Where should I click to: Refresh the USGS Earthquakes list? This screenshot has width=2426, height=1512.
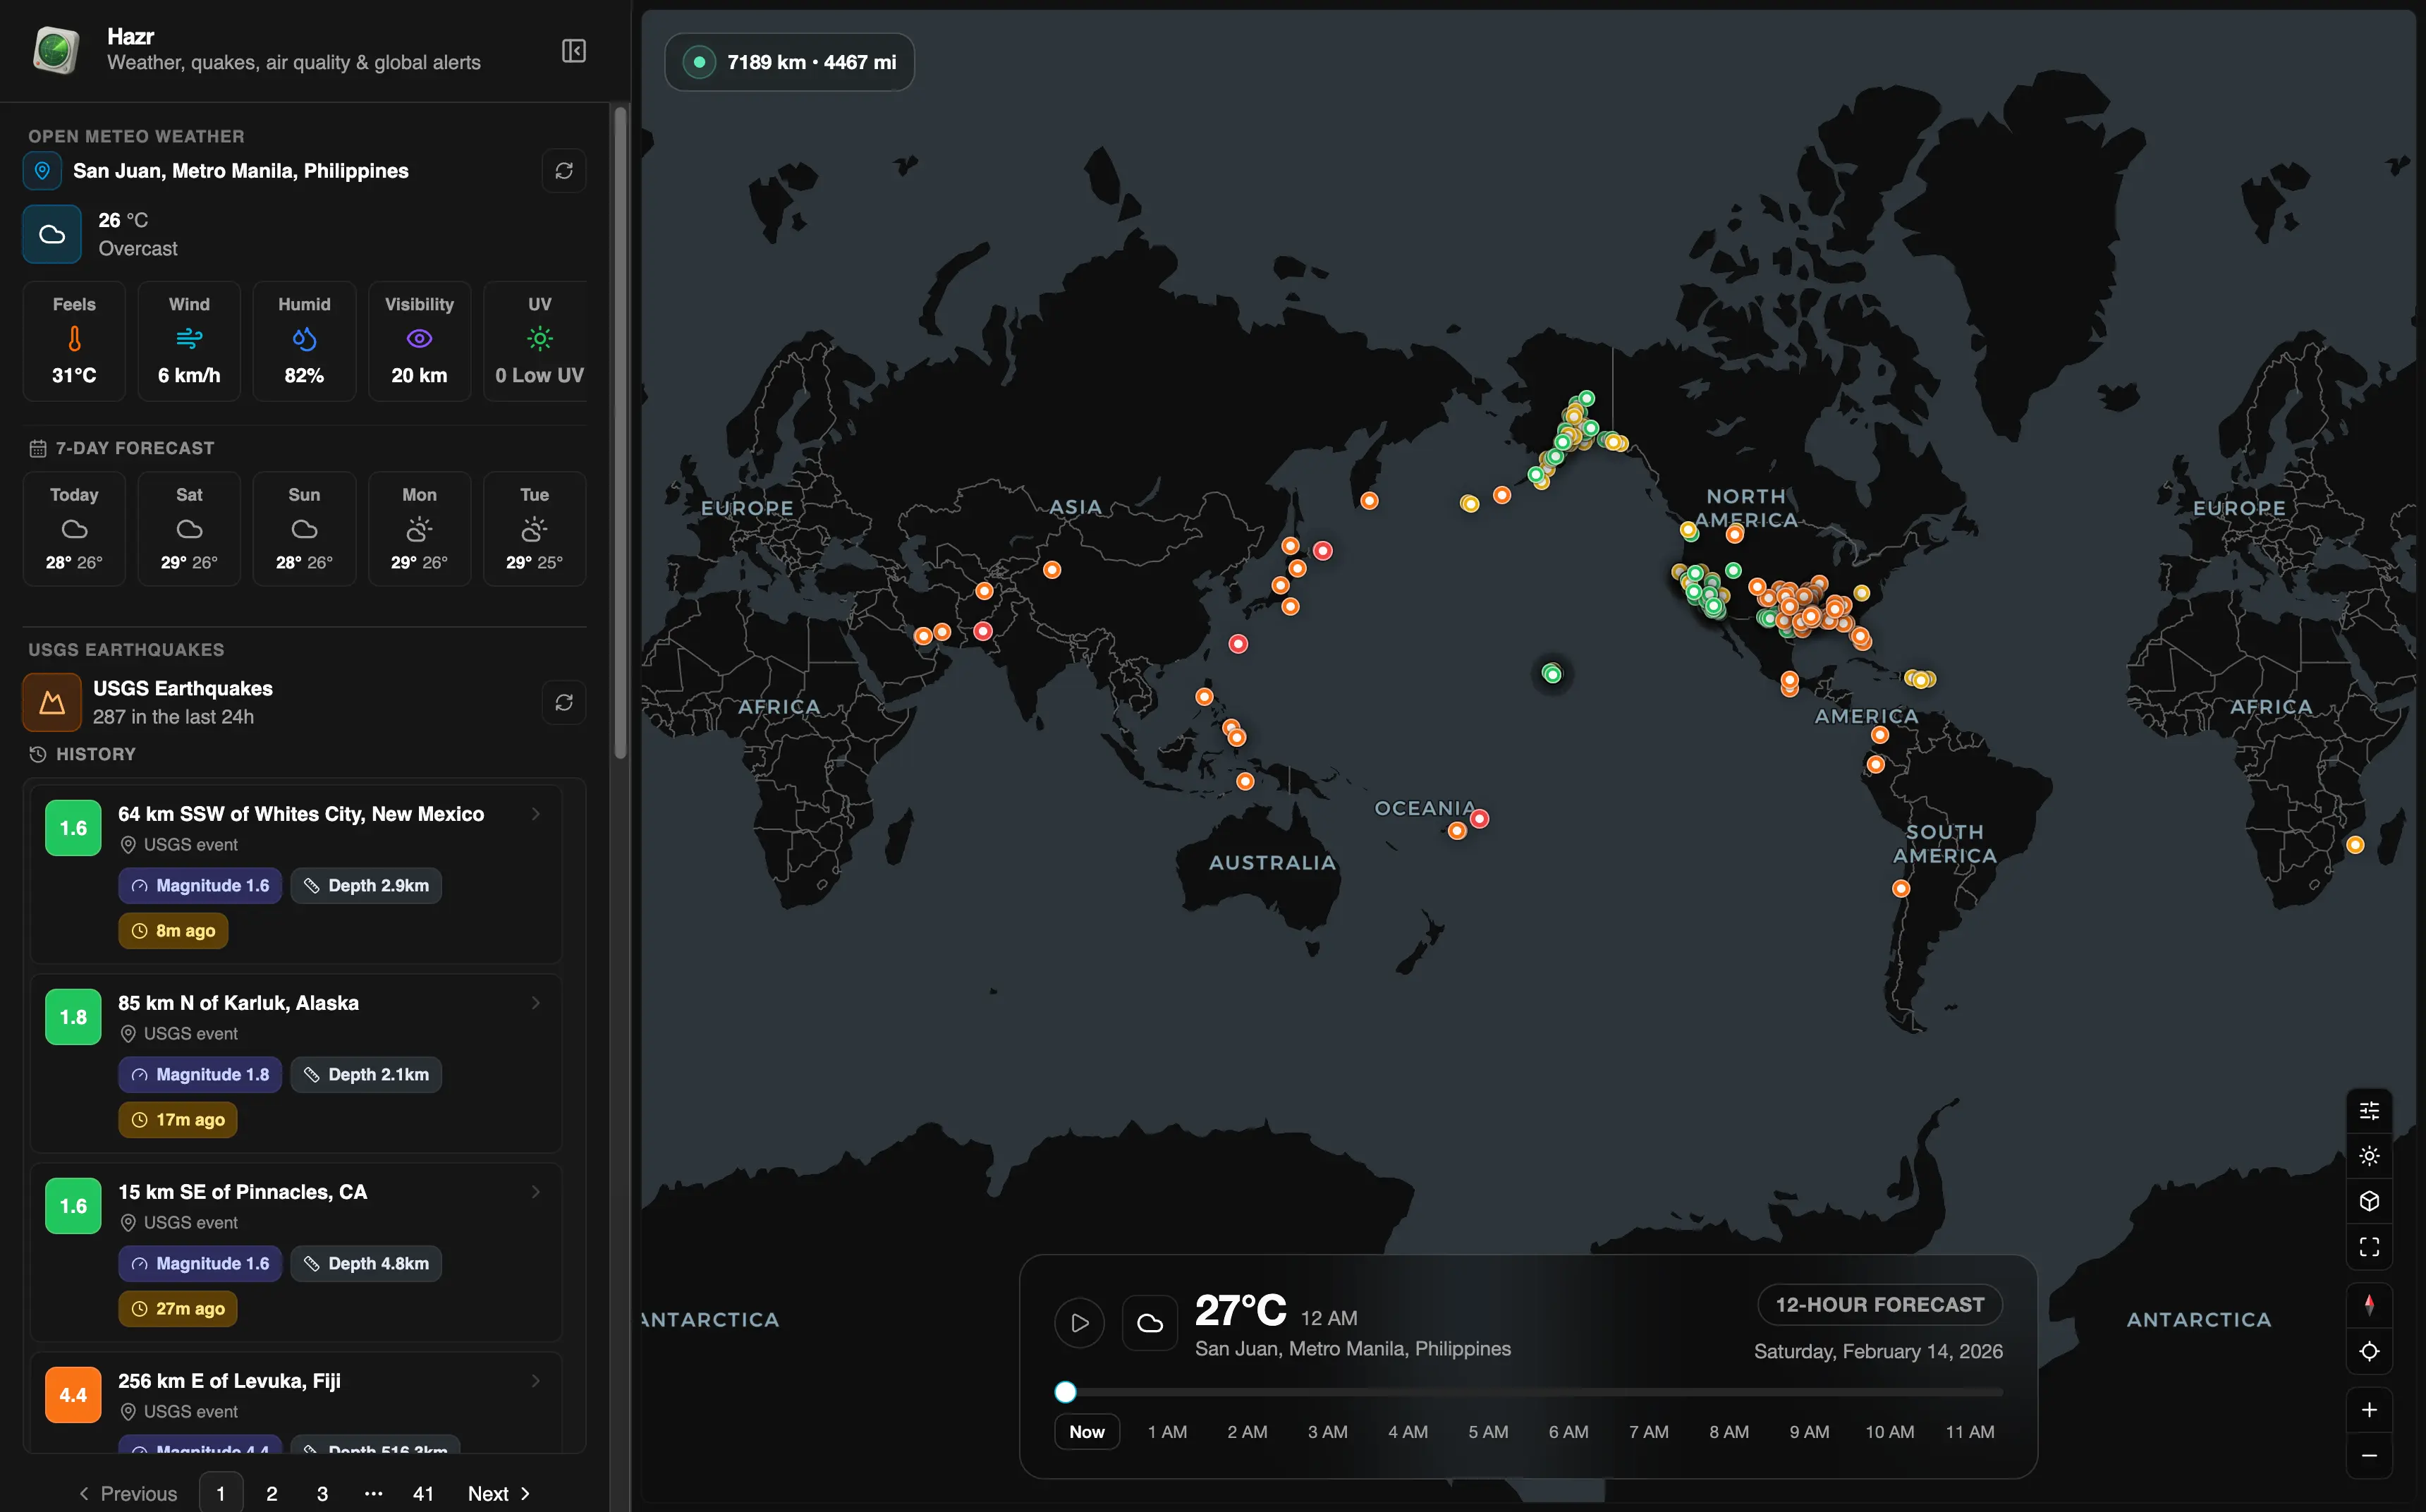(564, 702)
